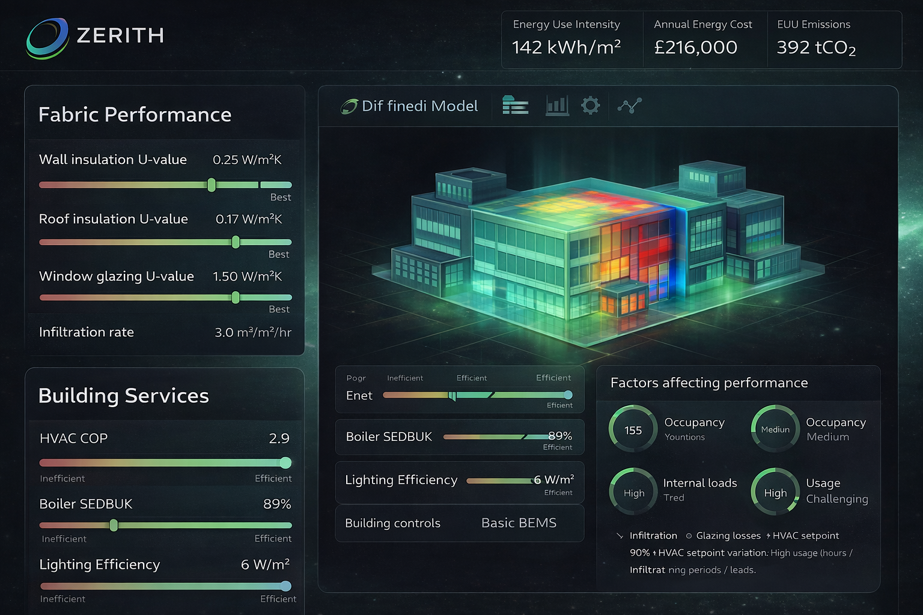Image resolution: width=923 pixels, height=615 pixels.
Task: Open the Building controls Basic BEMS selector
Action: [518, 523]
